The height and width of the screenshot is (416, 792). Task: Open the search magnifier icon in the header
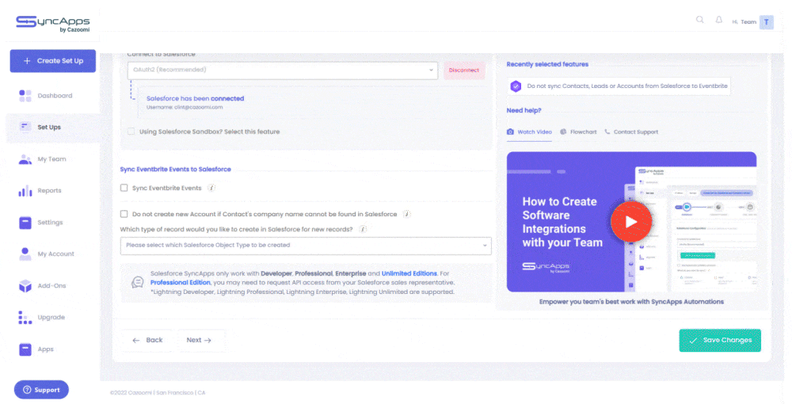coord(699,20)
